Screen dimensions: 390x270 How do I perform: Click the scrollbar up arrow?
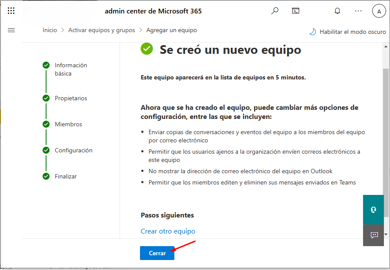pyautogui.click(x=386, y=46)
